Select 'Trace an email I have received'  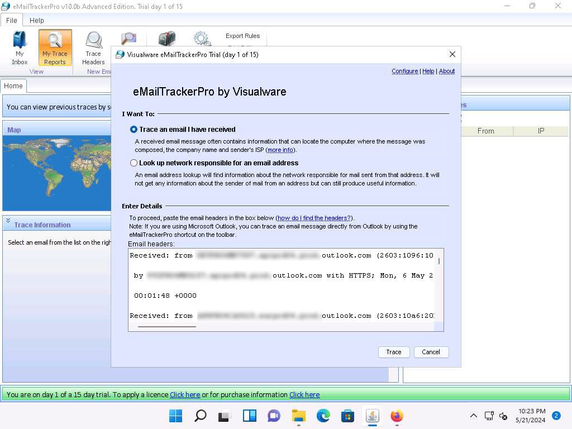click(x=134, y=129)
